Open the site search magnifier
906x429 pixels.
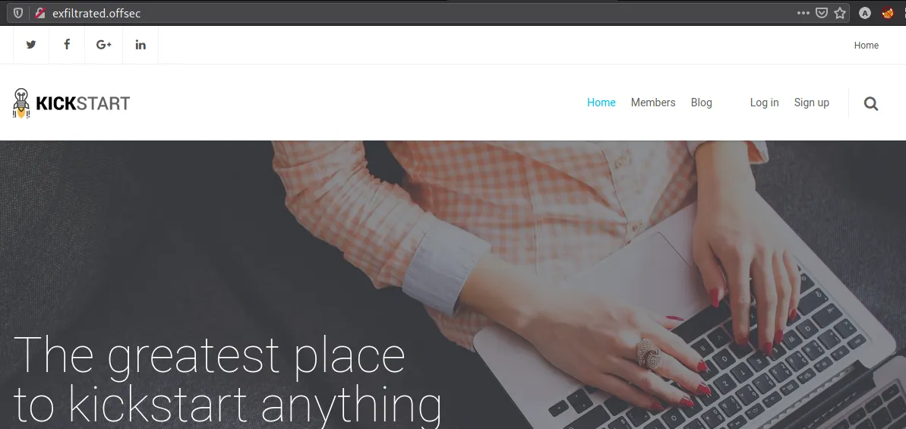click(871, 103)
